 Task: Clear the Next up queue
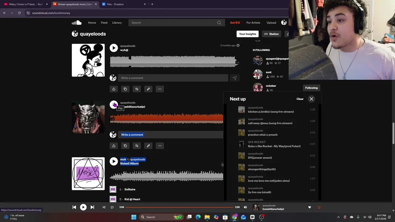pyautogui.click(x=300, y=99)
